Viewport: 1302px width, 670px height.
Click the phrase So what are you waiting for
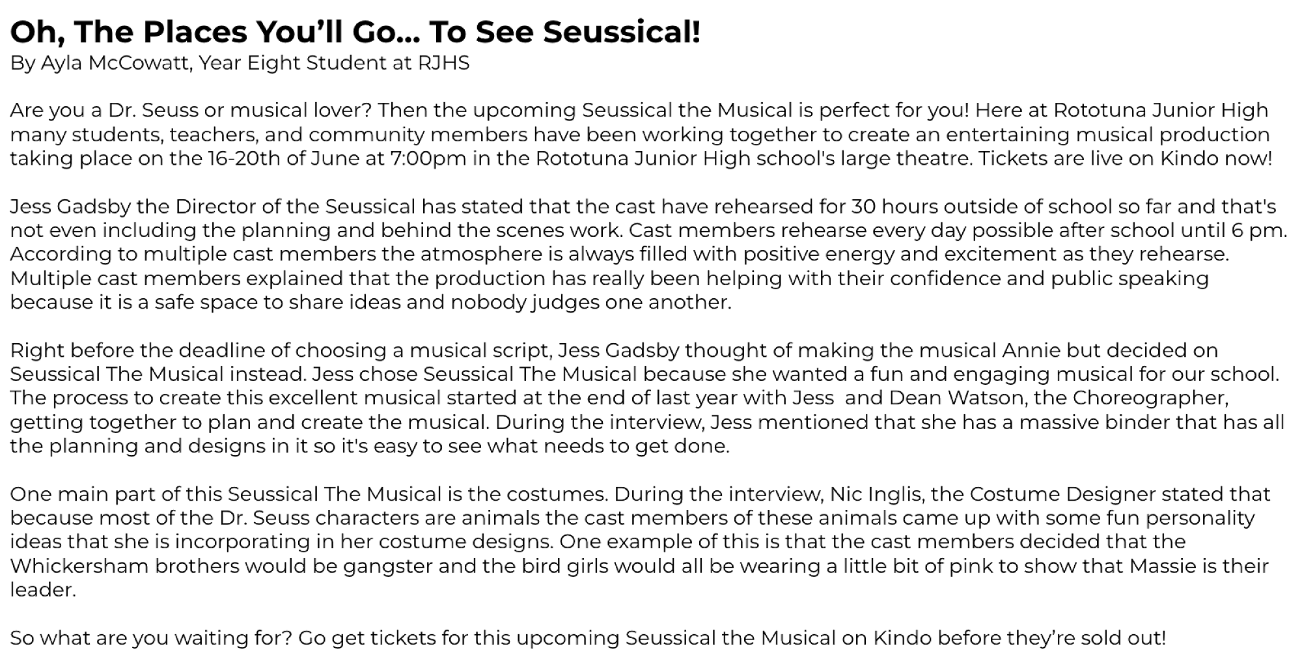point(150,638)
